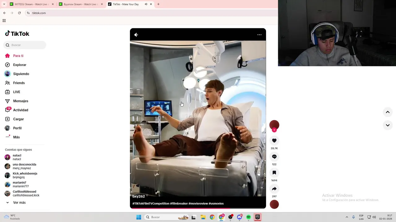396x222 pixels.
Task: Open Discord from the taskbar
Action: [239, 217]
